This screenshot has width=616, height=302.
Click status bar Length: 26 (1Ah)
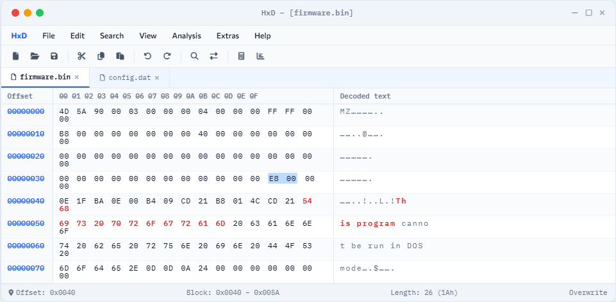click(x=424, y=292)
